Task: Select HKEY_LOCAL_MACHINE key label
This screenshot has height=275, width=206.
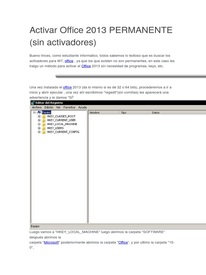Action: pos(62,124)
